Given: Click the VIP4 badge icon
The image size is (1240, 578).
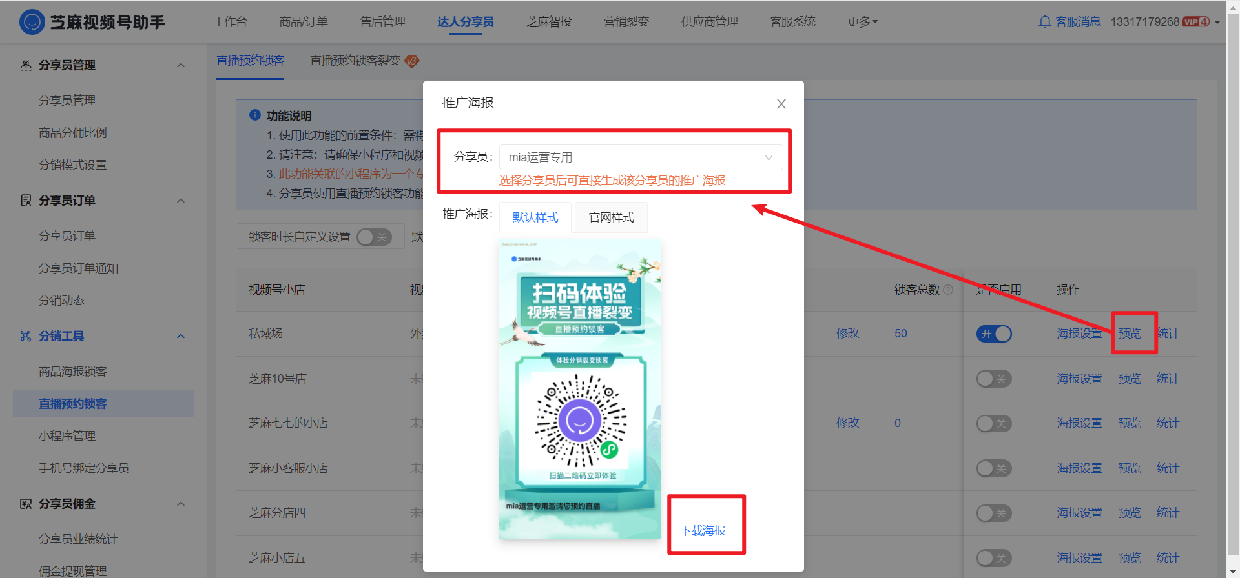Looking at the screenshot, I should click(1196, 22).
